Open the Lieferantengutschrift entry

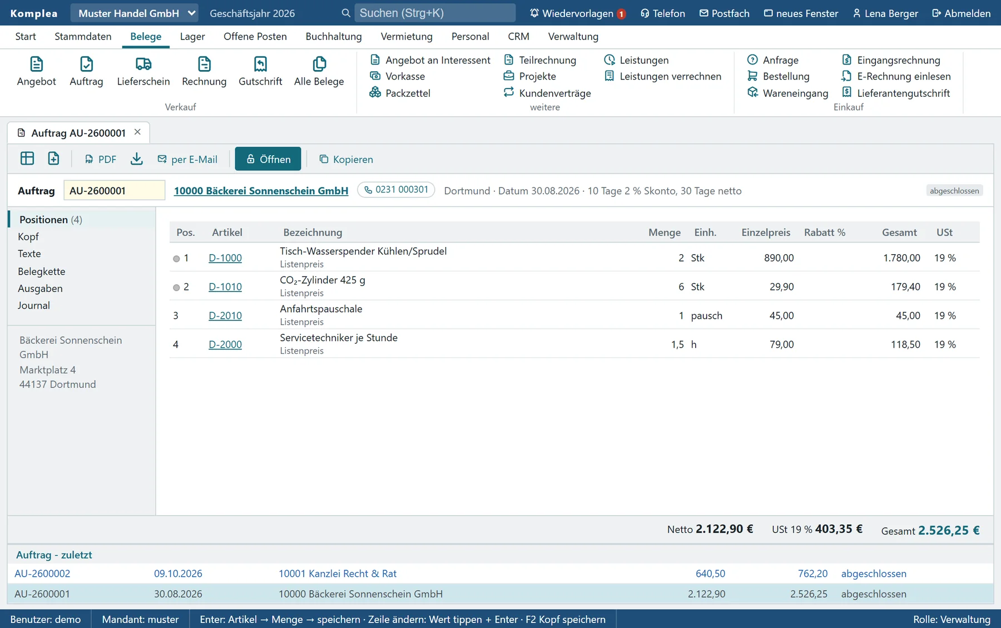(896, 93)
